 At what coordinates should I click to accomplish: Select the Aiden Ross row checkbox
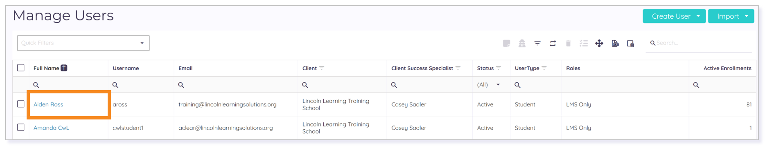click(x=21, y=104)
